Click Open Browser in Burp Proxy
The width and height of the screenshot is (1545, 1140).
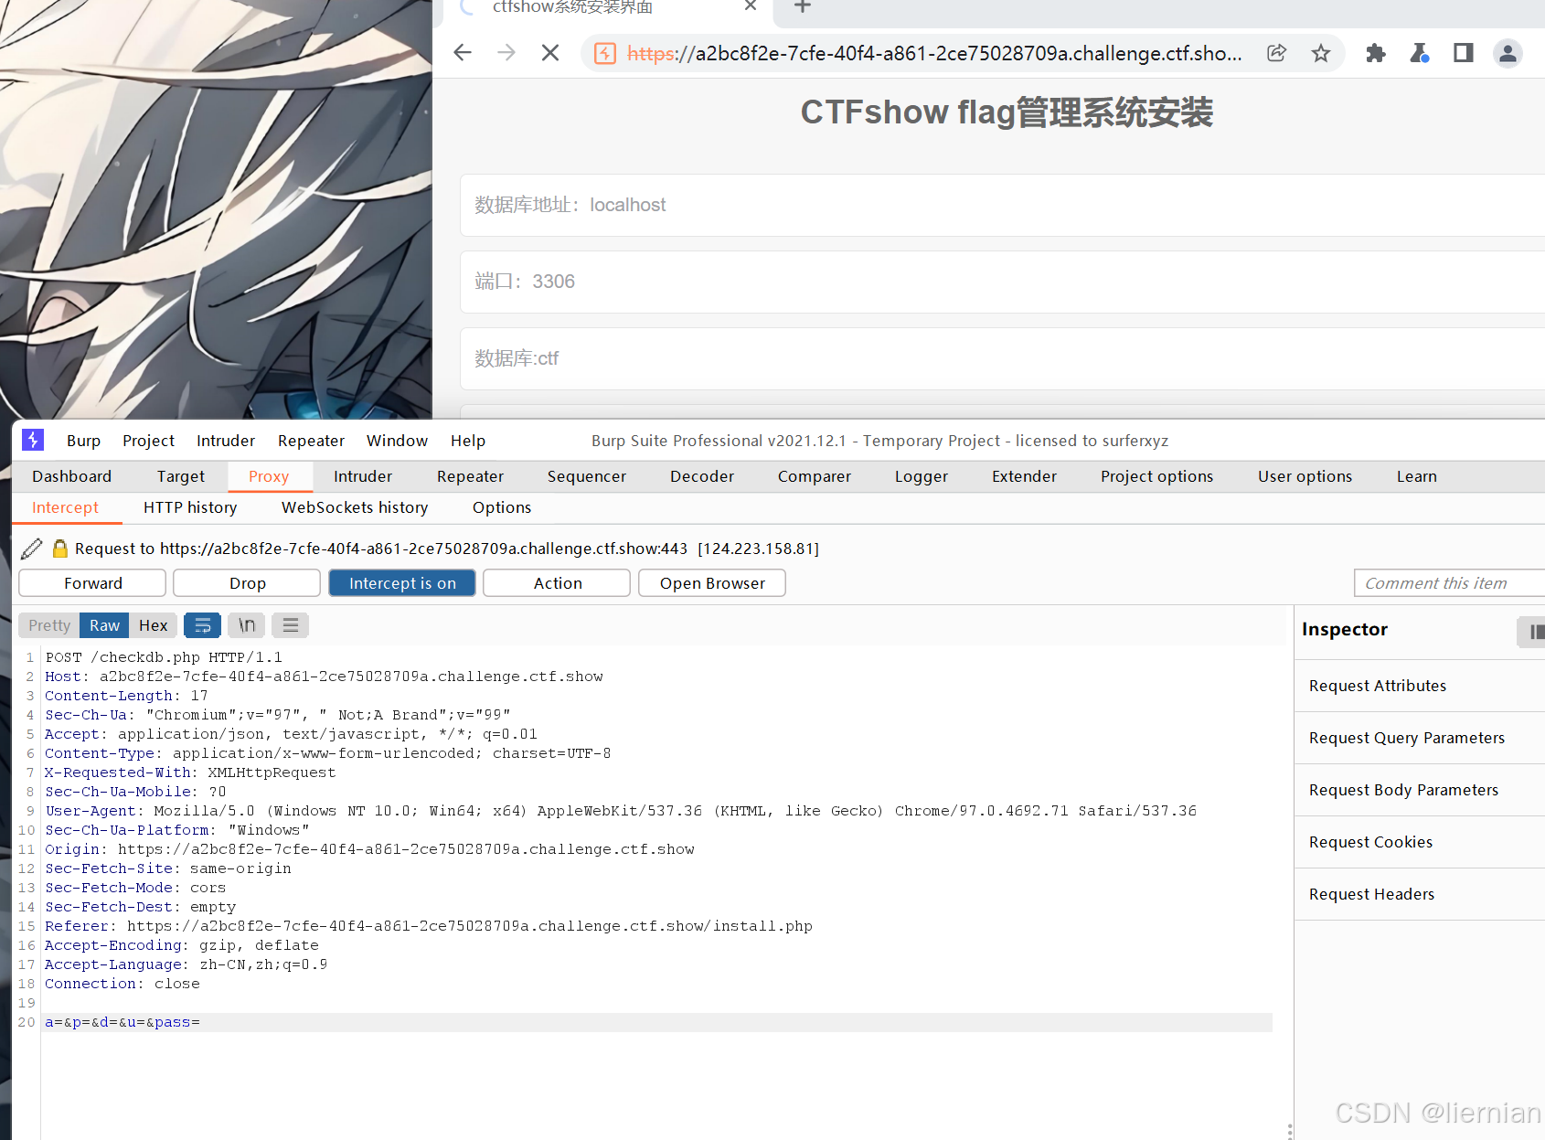(x=711, y=582)
